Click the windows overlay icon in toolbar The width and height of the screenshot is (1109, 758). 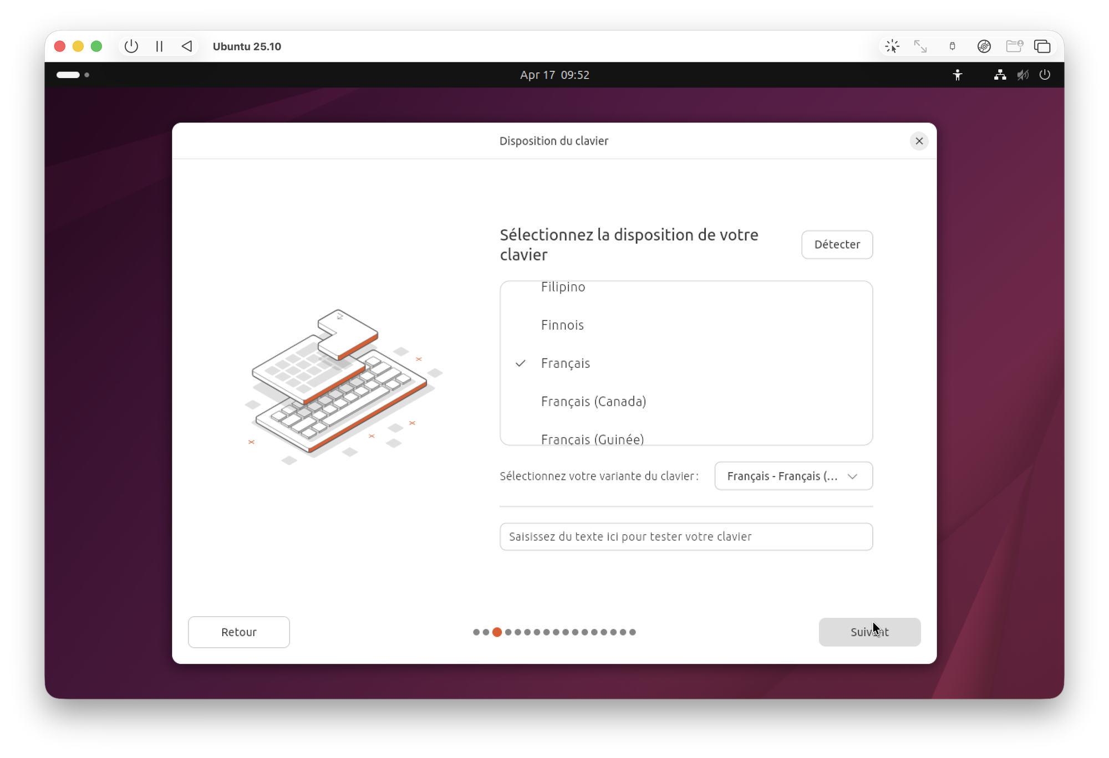[x=1042, y=47]
